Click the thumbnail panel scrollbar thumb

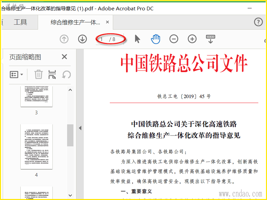70,135
